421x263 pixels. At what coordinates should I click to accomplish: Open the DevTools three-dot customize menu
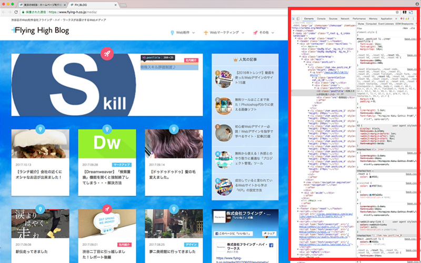[x=413, y=19]
